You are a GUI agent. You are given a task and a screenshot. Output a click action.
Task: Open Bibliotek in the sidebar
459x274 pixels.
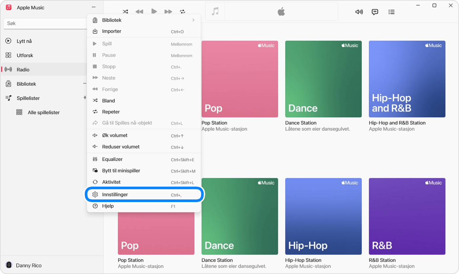click(x=44, y=84)
